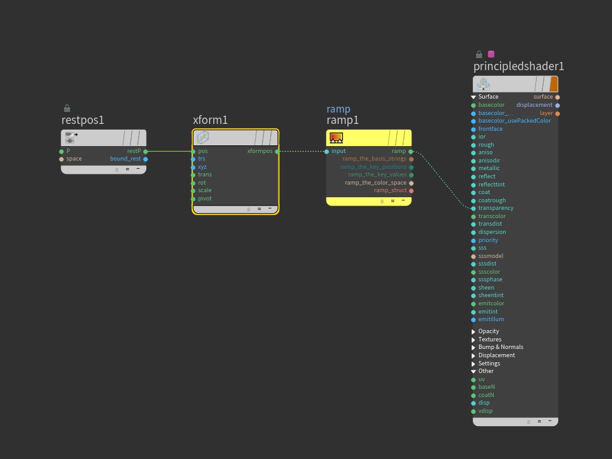Click the coatN input label
612x459 pixels.
[486, 395]
